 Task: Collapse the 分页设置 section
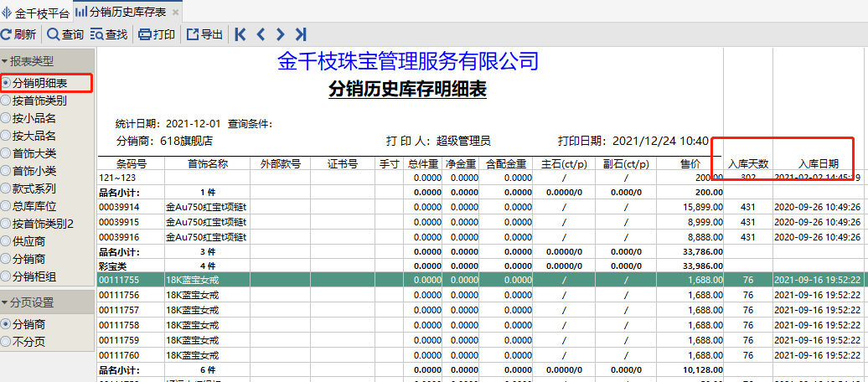coord(5,302)
